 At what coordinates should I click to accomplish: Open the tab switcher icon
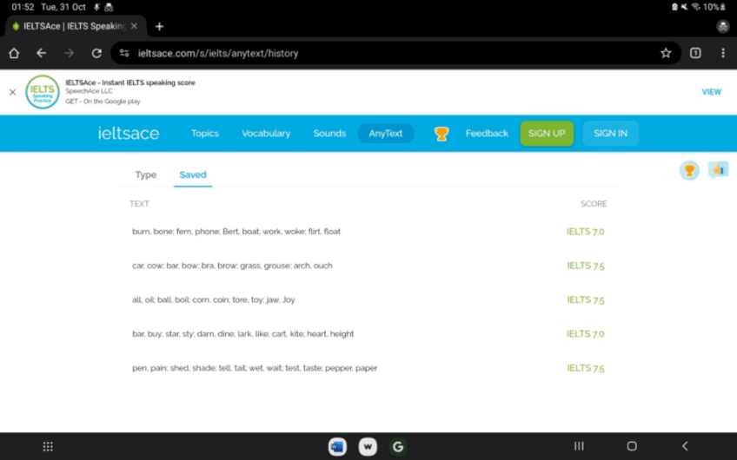695,53
